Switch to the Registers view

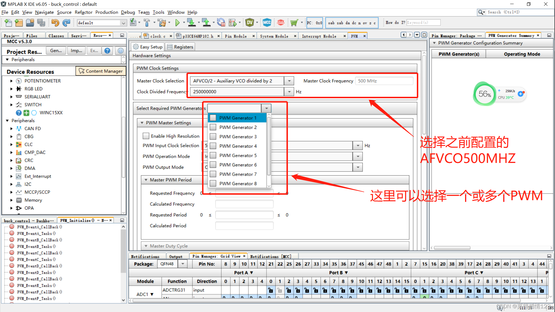[180, 47]
